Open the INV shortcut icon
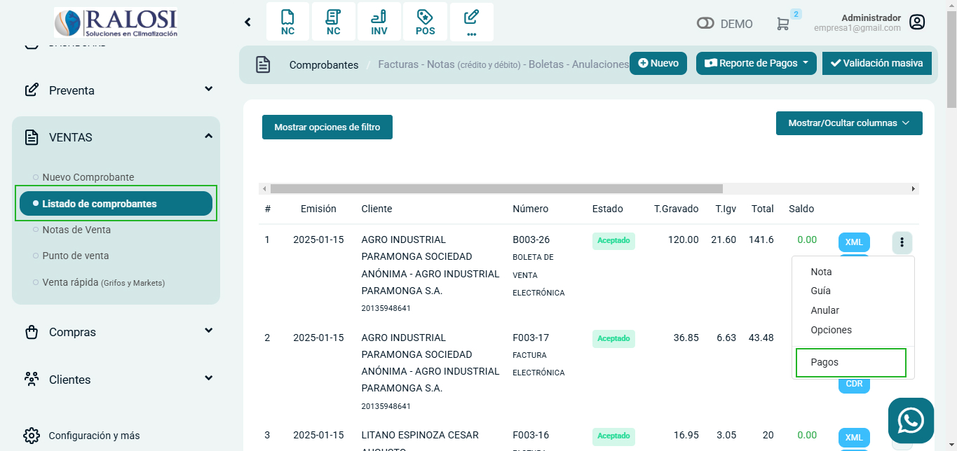Image resolution: width=957 pixels, height=451 pixels. click(x=379, y=22)
